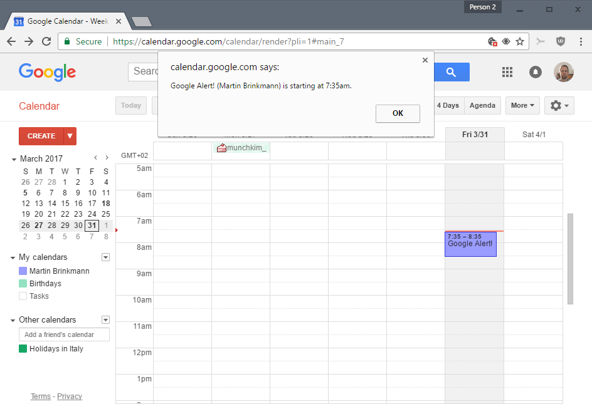Close the Google Calendar browser tab
Viewport: 592px width, 404px height.
(119, 21)
